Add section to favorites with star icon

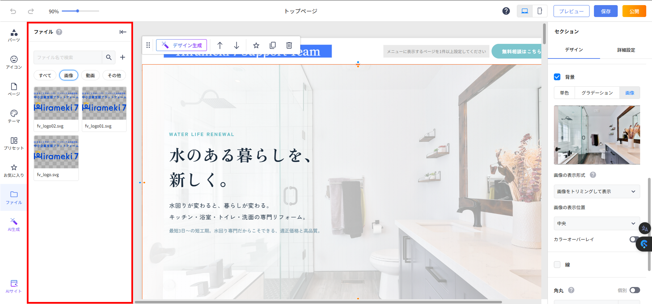tap(256, 45)
